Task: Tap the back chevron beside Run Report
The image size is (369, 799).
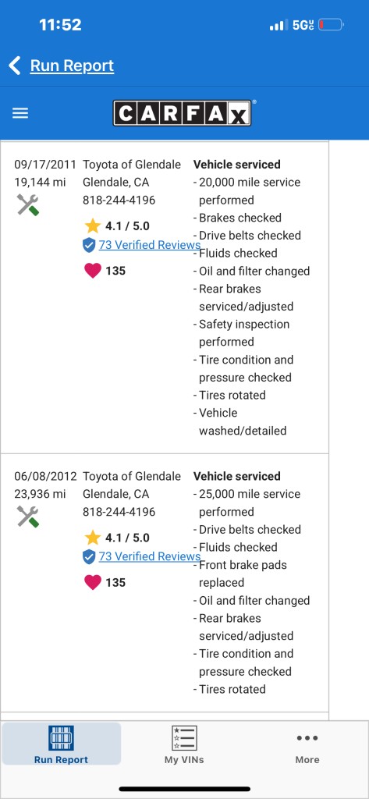Action: coord(15,66)
